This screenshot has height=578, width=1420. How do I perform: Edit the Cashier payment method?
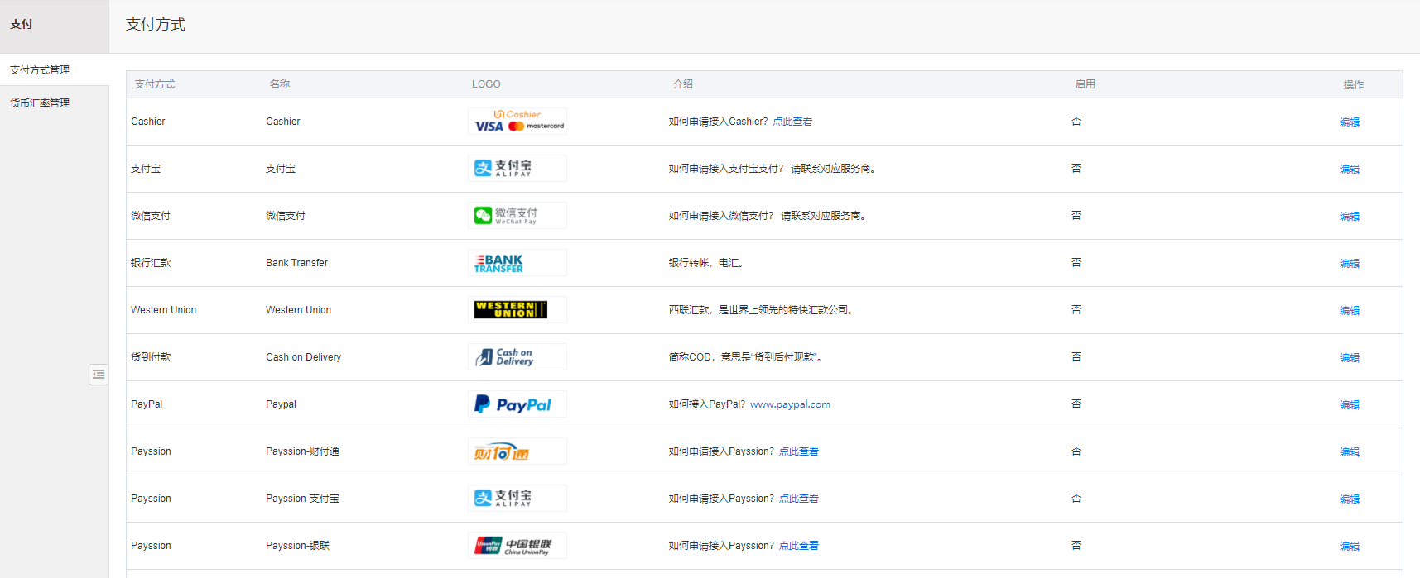click(1350, 122)
